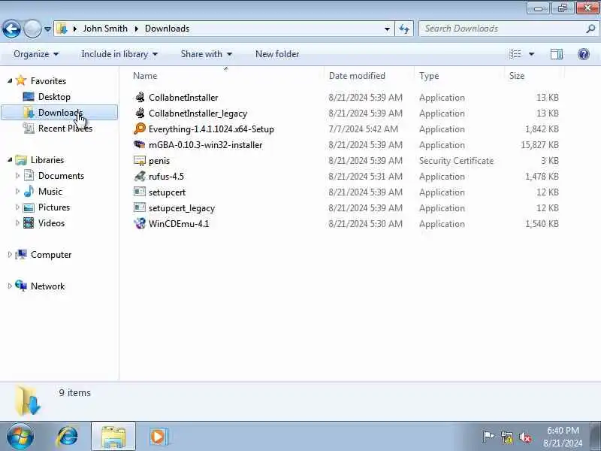
Task: Open the recent pages dropdown arrow
Action: point(47,29)
